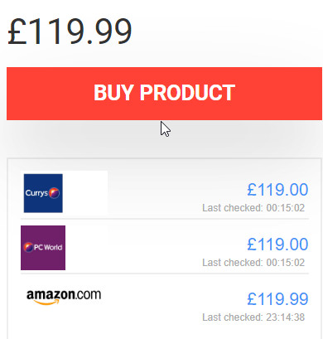Click the '.com' part of Amazon logo

[x=88, y=295]
